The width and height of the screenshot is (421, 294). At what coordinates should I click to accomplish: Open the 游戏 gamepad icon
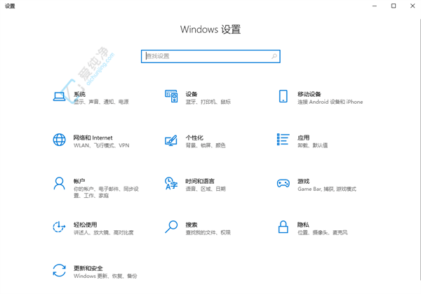[283, 183]
